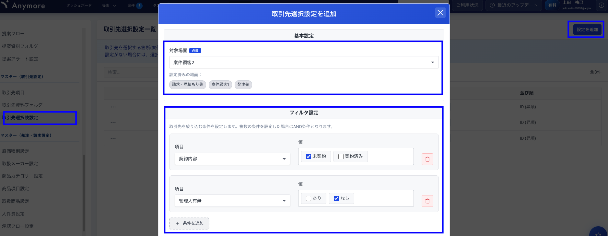
Task: Open 商品カテゴリー設定 in sidebar
Action: (x=22, y=176)
